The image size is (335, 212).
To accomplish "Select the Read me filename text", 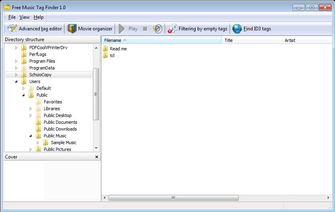I will coord(118,49).
